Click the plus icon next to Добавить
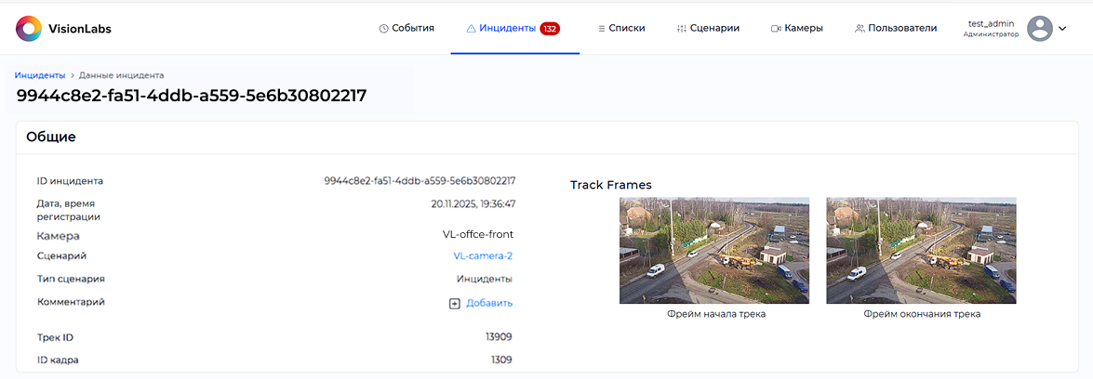Image resolution: width=1093 pixels, height=379 pixels. pyautogui.click(x=455, y=304)
